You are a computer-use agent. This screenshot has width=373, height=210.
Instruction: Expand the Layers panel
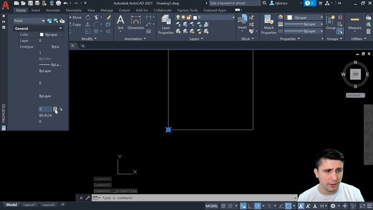click(x=196, y=39)
